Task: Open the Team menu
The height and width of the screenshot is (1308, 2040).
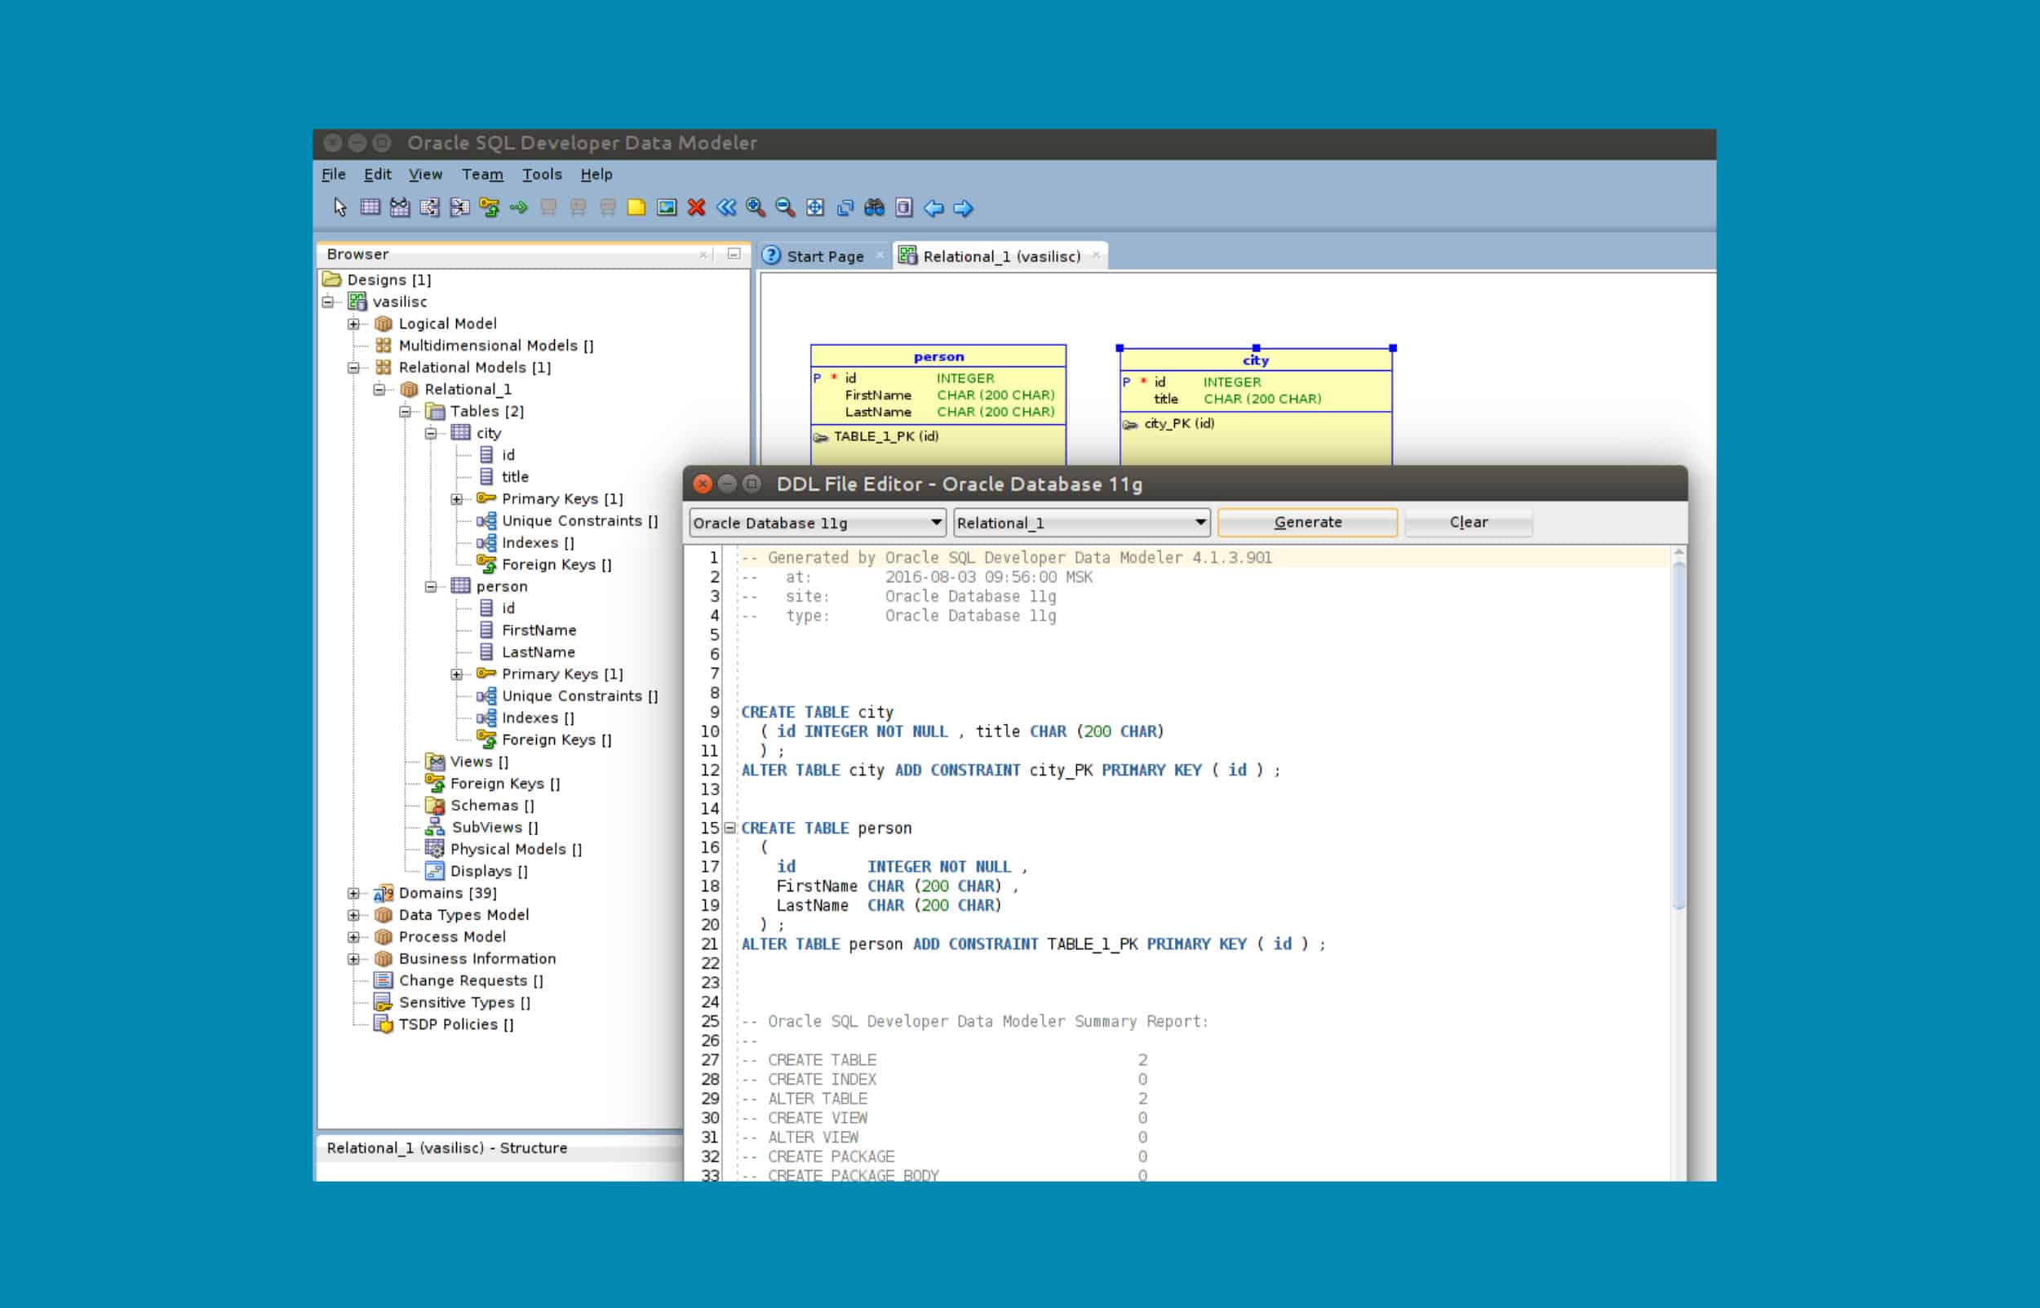Action: tap(482, 175)
